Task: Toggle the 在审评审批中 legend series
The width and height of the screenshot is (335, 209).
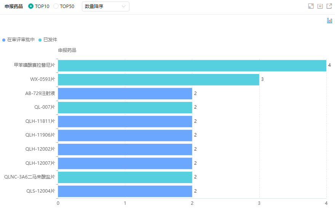Action: coord(21,40)
